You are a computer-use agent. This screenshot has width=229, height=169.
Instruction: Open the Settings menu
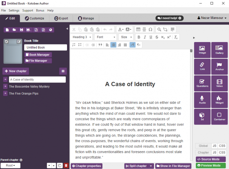[14, 11]
